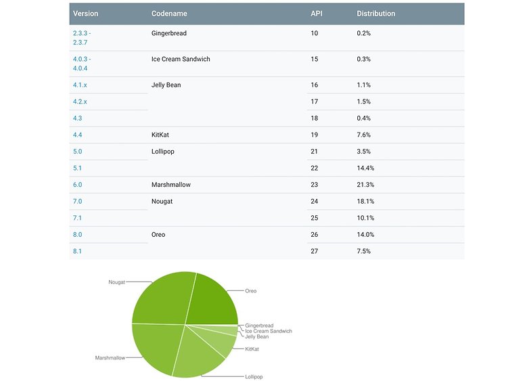
Task: Open the 7.0 version link
Action: (x=78, y=201)
